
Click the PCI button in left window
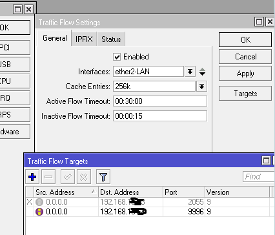[15, 48]
